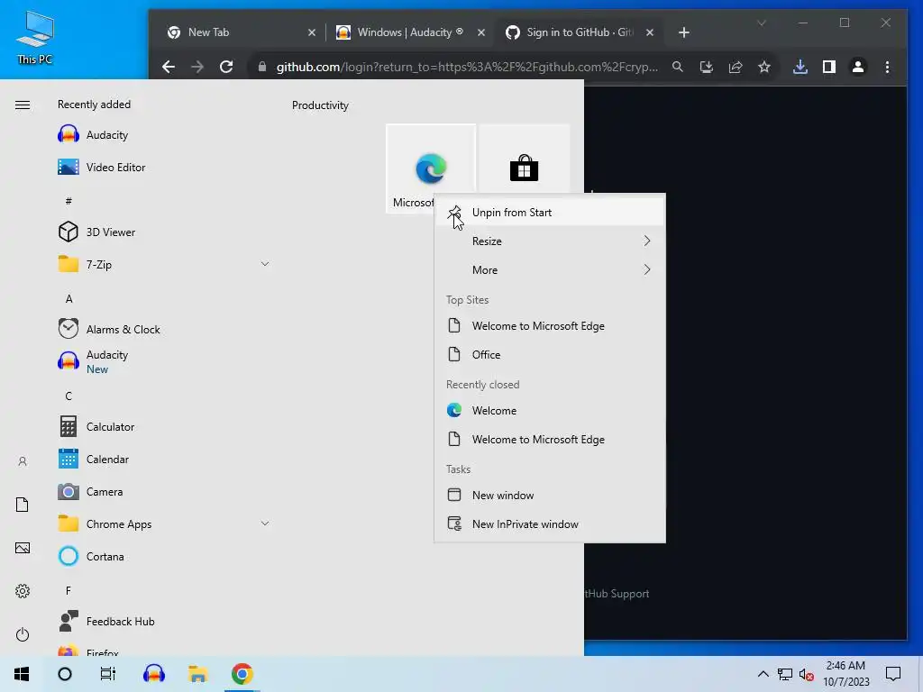Click the share page icon in Chrome
Image resolution: width=923 pixels, height=692 pixels.
pos(736,67)
